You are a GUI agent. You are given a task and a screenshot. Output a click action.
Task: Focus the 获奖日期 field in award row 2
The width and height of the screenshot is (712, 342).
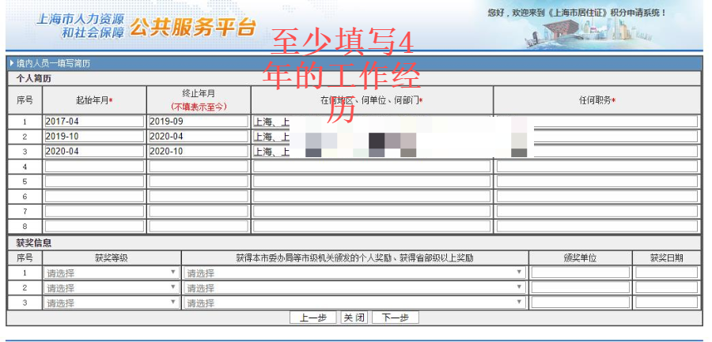tap(666, 288)
